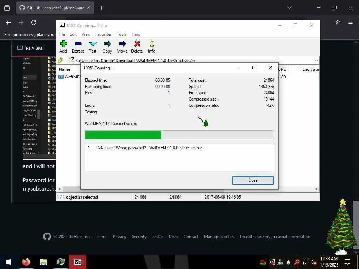Open the Tools menu

click(122, 34)
